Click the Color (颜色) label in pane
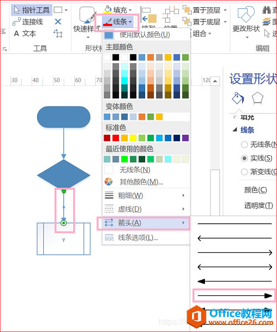Image resolution: width=277 pixels, height=332 pixels. point(255,190)
